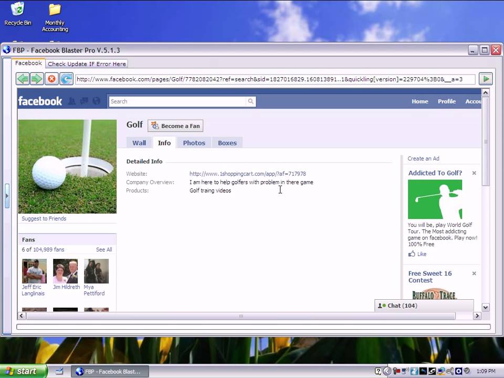
Task: Click the green Go play button
Action: point(486,79)
